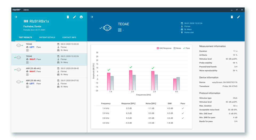Click the 1.4 kHz table row label
Viewport: 256px width, 140px height.
click(x=106, y=108)
